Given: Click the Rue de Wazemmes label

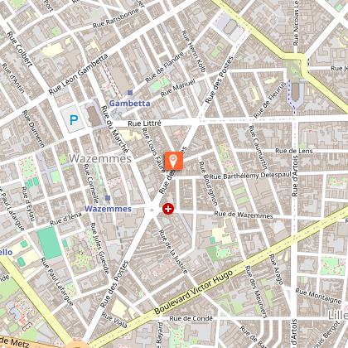Looking at the screenshot, I should (244, 215).
